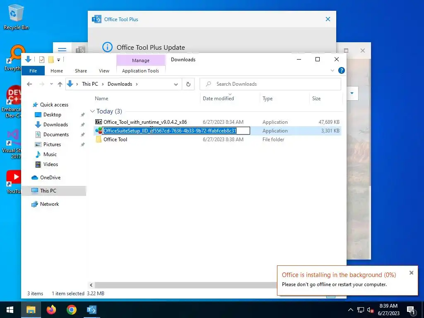The image size is (424, 318).
Task: Open Music in the navigation pane
Action: coord(50,154)
